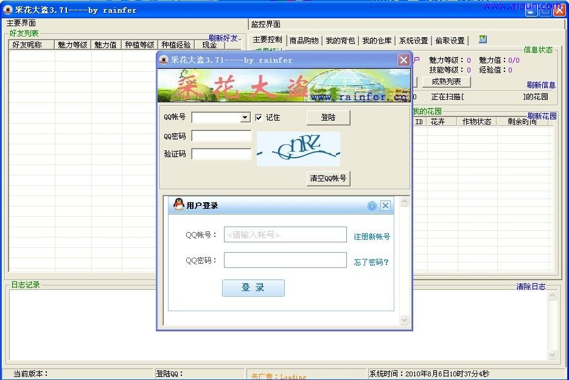The image size is (569, 380).
Task: Open the 我的仓库 tab
Action: [x=377, y=40]
